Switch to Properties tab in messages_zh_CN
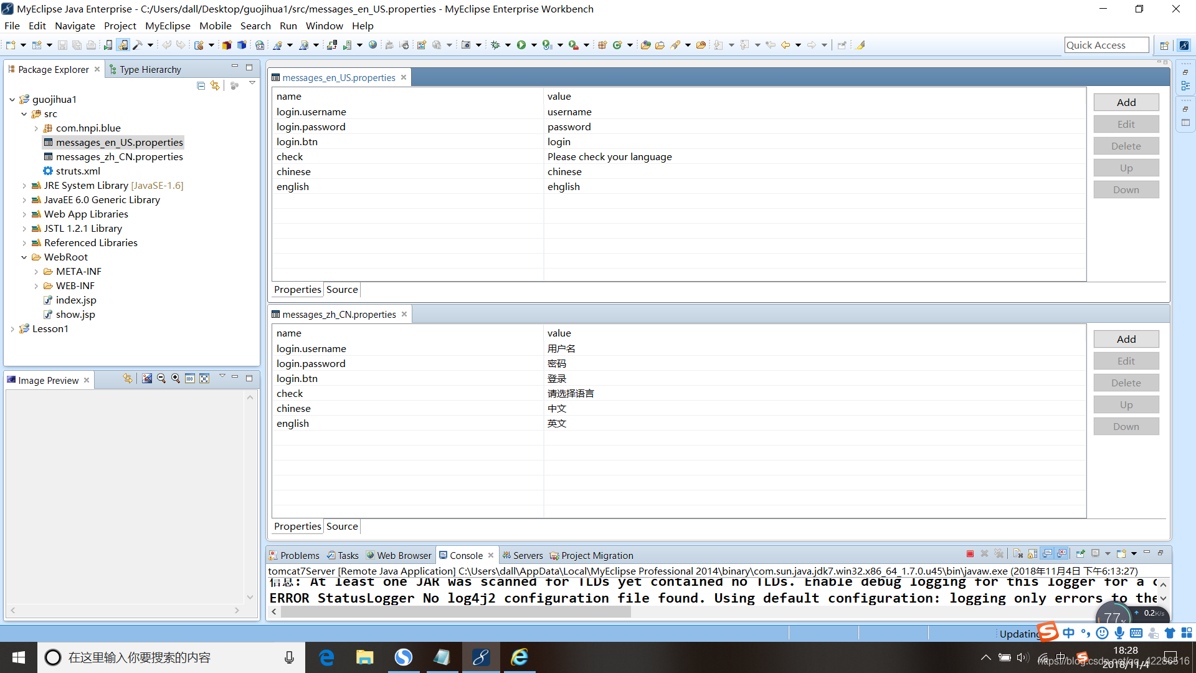This screenshot has width=1196, height=673. click(297, 526)
